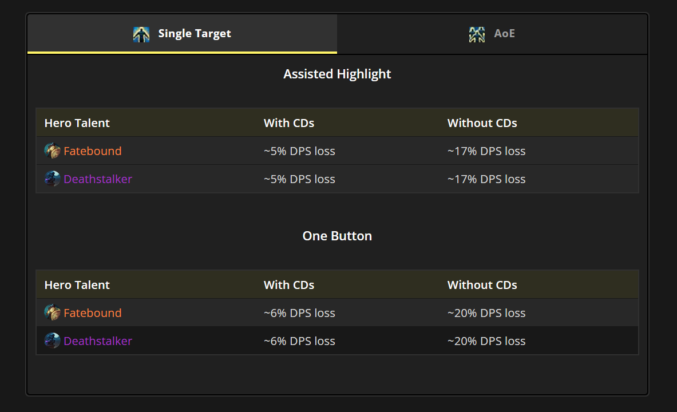Switch to the AoE tab
Viewport: 677px width, 412px height.
click(504, 34)
